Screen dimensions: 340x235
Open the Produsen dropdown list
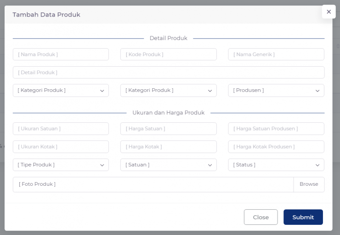(x=276, y=91)
